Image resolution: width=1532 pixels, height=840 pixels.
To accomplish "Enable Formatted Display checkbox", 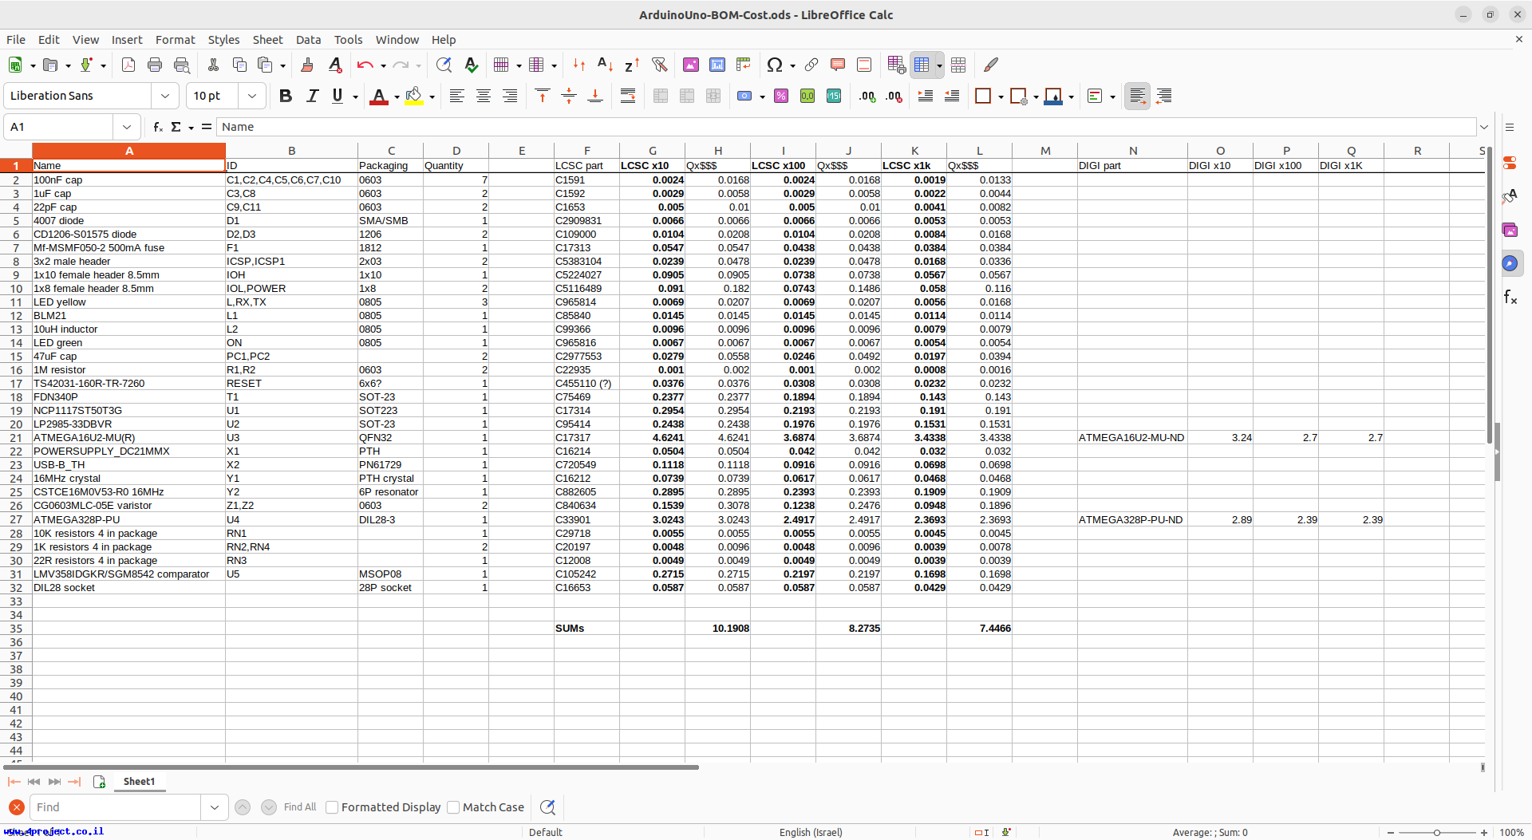I will pos(332,807).
